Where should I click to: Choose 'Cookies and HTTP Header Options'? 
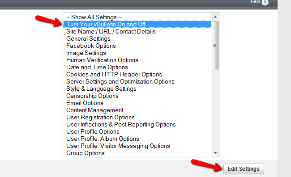[137, 74]
